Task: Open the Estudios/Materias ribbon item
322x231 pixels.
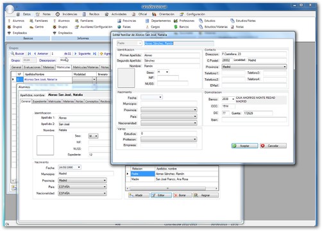Action: [213, 27]
